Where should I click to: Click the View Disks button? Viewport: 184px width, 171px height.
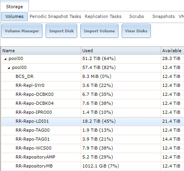(x=136, y=31)
